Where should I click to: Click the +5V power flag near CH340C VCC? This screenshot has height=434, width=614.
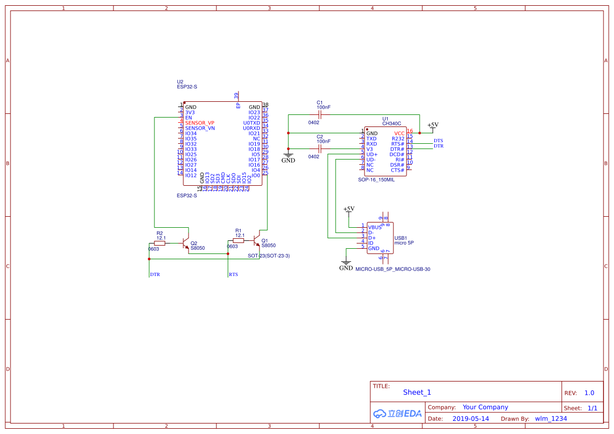(433, 126)
